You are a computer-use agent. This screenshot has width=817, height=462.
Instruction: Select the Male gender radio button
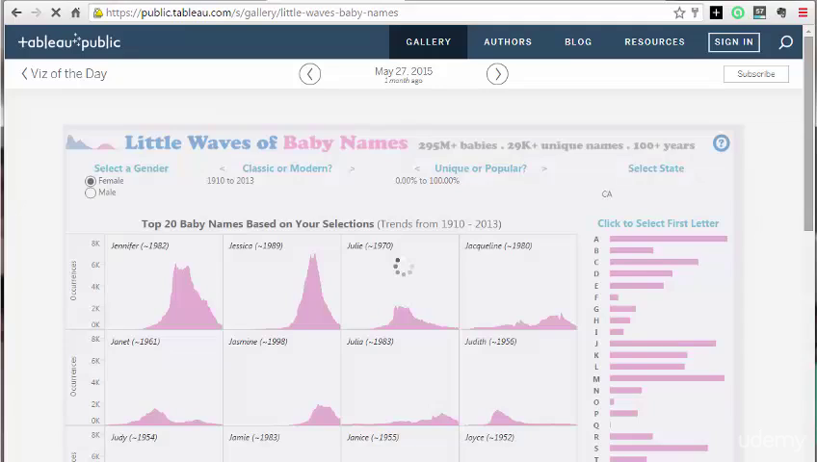click(91, 192)
